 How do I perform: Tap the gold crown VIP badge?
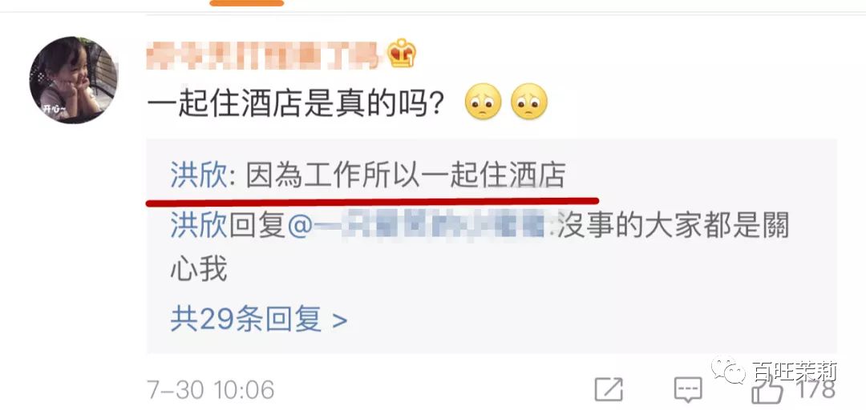tap(402, 53)
